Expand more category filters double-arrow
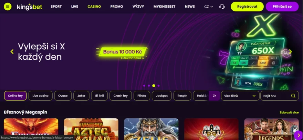Image resolution: width=303 pixels, height=140 pixels. point(214,96)
